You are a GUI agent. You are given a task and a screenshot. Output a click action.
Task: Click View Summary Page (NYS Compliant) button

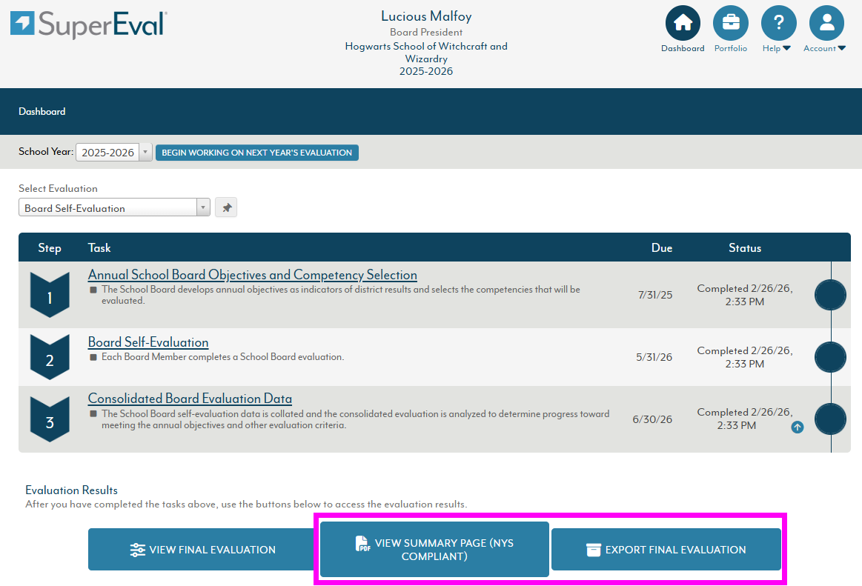point(434,550)
